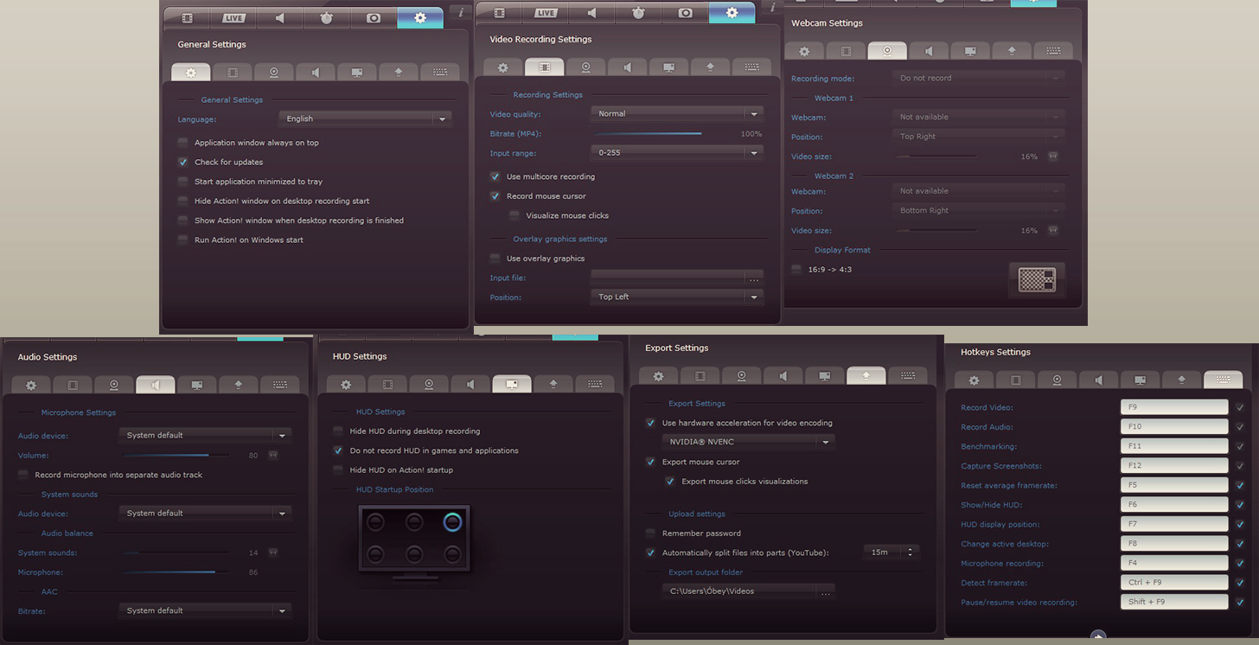Open webcam sub-tab in Video Recording Settings
The image size is (1259, 645).
tap(585, 67)
